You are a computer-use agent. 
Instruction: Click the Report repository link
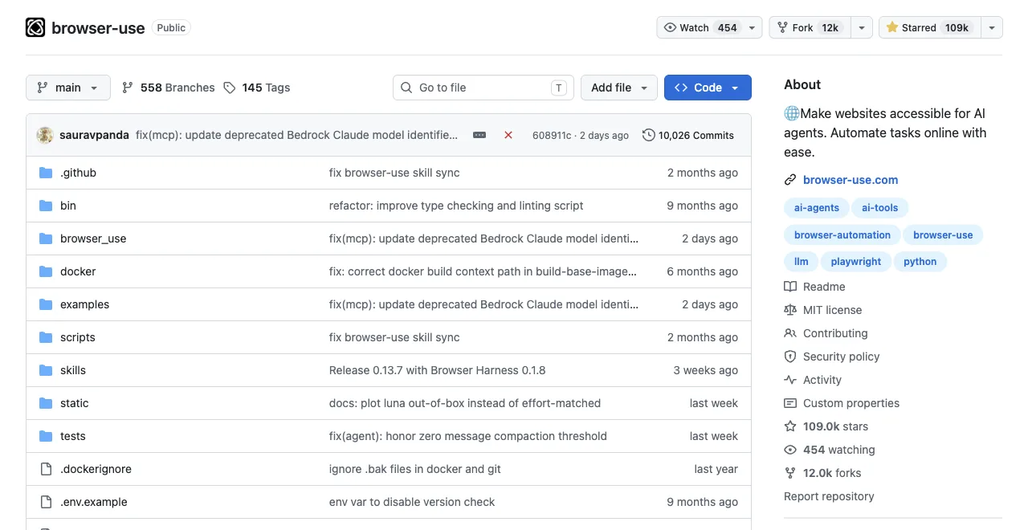point(829,496)
